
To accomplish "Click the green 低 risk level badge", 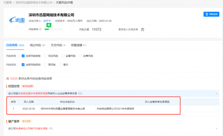I will [49, 25].
